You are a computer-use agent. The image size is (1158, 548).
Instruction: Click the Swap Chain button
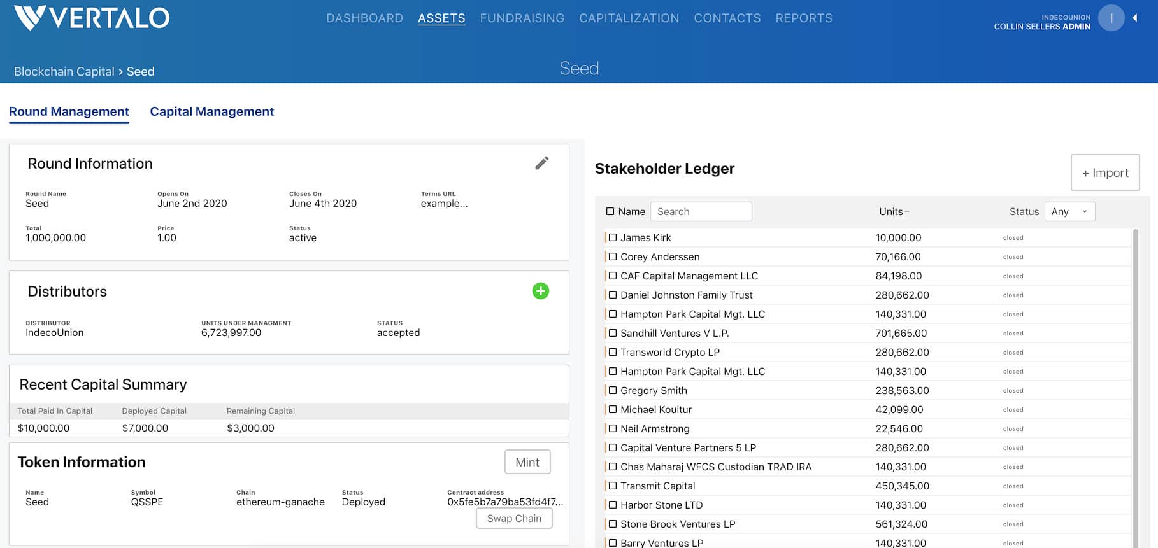pos(514,518)
